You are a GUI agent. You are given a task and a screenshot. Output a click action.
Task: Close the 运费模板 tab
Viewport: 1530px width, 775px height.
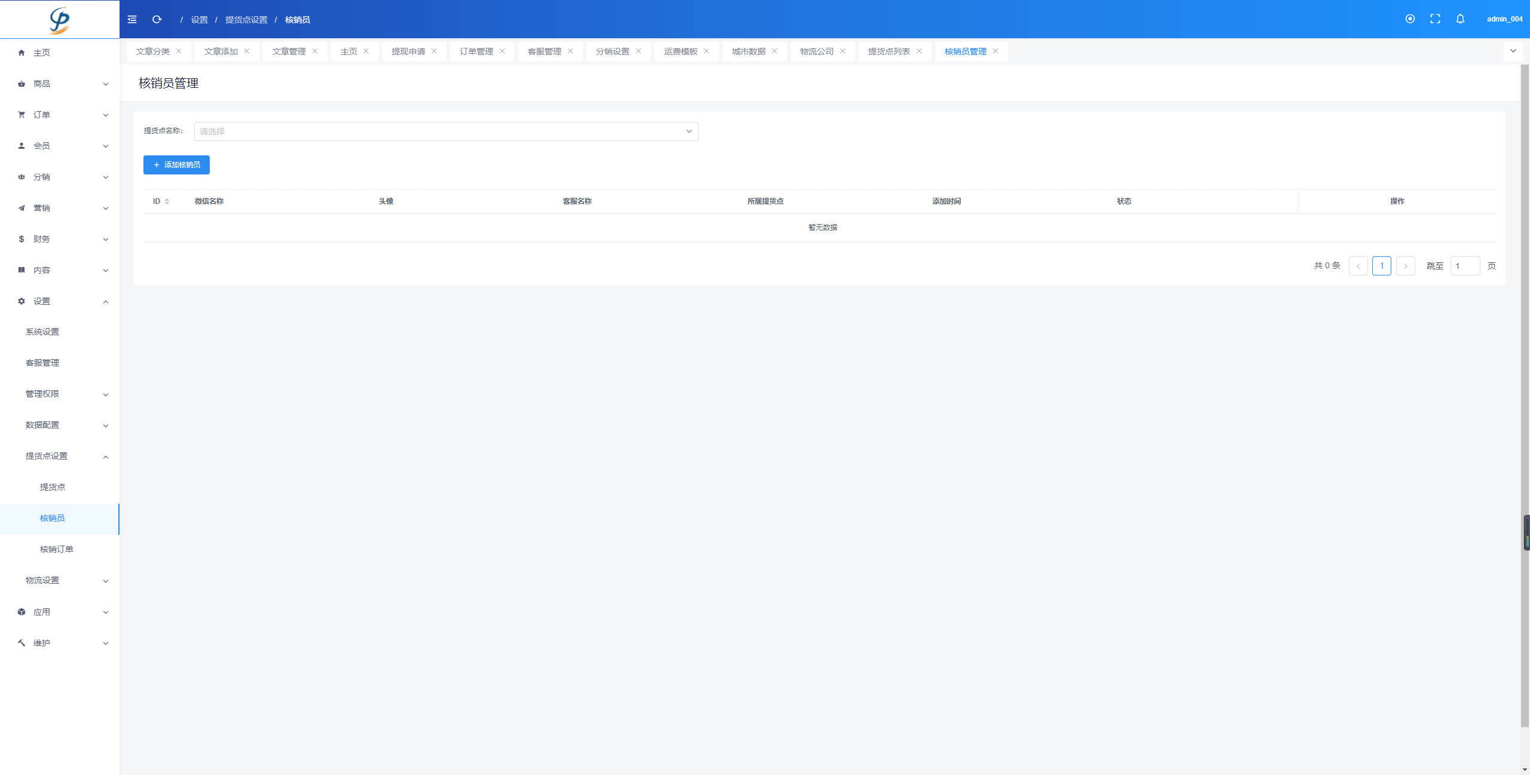tap(706, 51)
